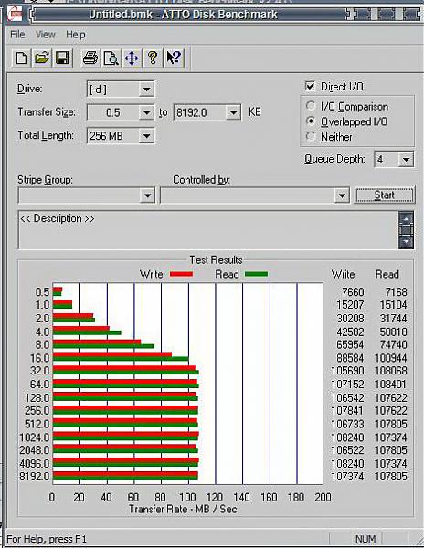Open the File menu
The height and width of the screenshot is (548, 424).
pos(17,35)
